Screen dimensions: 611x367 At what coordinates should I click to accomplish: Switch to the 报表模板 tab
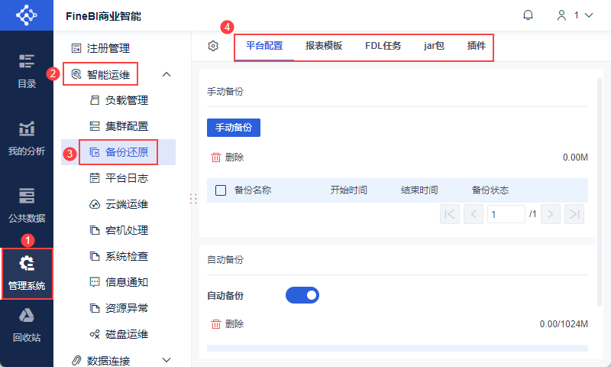(324, 46)
